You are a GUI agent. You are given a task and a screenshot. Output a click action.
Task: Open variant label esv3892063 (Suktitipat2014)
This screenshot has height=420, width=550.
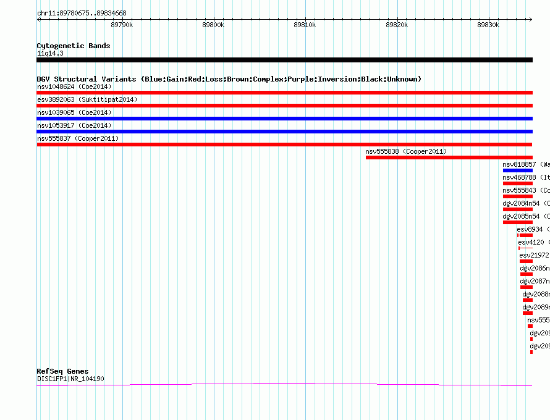click(87, 99)
